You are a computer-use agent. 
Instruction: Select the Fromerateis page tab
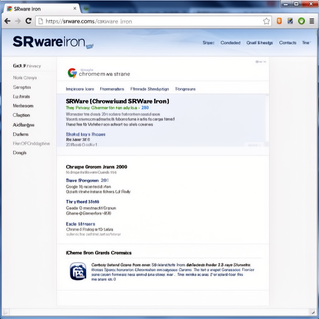pyautogui.click(x=112, y=89)
